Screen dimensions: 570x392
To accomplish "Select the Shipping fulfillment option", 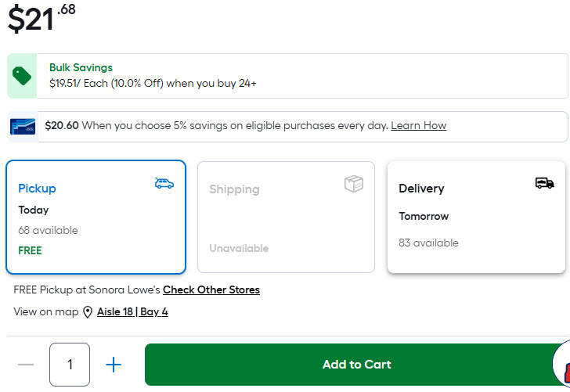I will 286,218.
